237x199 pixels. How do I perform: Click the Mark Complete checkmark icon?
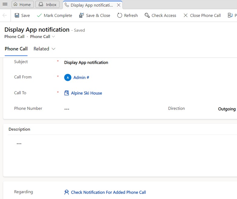coord(39,15)
